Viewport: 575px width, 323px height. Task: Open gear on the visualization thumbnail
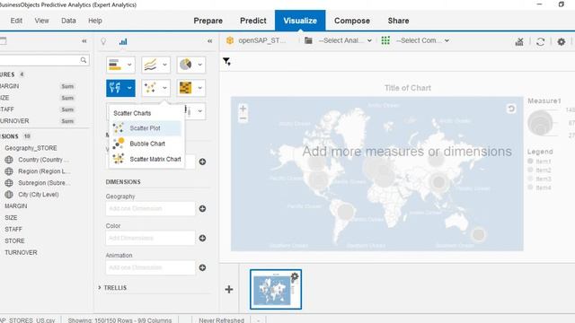[x=295, y=277]
